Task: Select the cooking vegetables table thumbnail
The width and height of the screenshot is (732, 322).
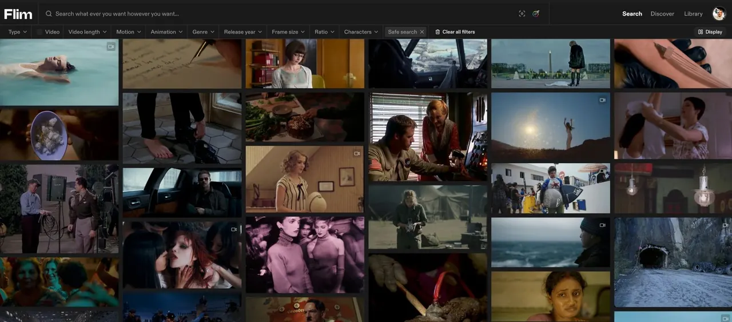Action: point(305,117)
